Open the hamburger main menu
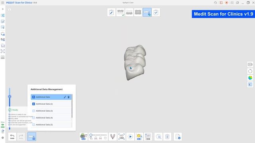 (x=3, y=3)
